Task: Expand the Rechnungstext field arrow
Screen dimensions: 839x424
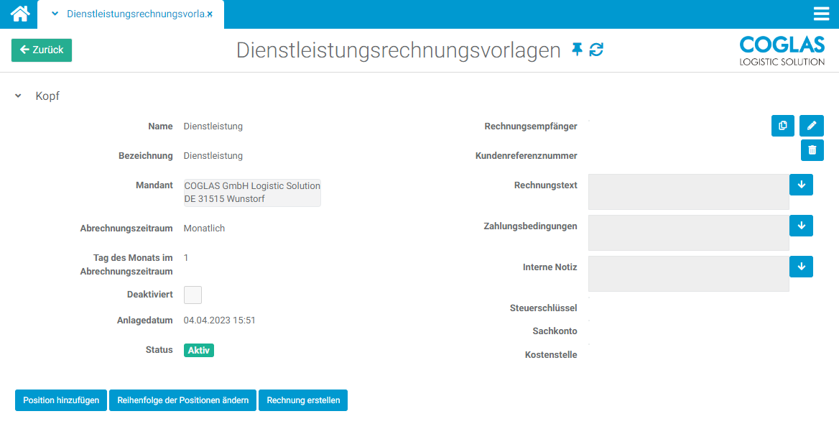Action: tap(801, 185)
